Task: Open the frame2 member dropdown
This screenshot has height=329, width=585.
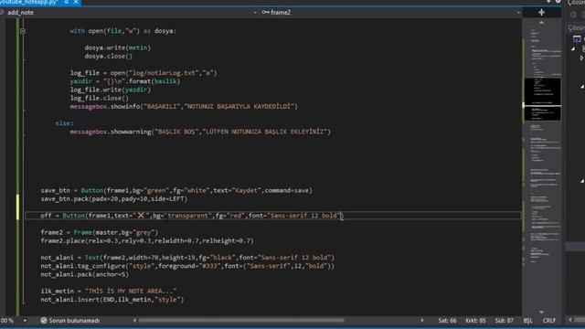Action: point(390,12)
